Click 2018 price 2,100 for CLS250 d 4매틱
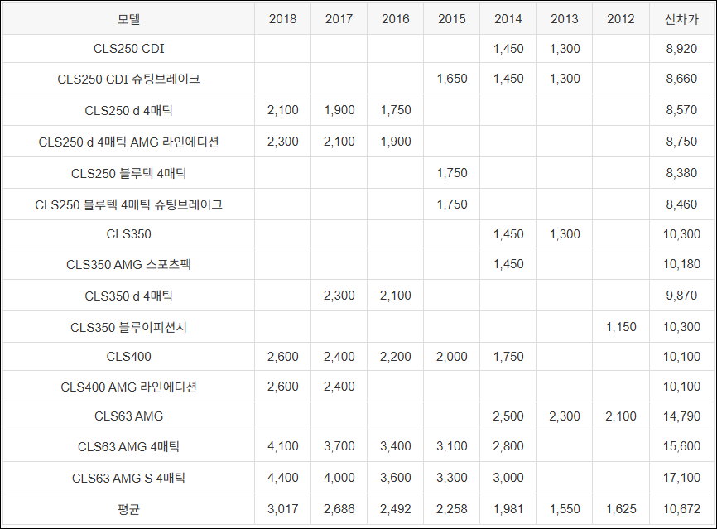Image resolution: width=717 pixels, height=529 pixels. coord(282,110)
